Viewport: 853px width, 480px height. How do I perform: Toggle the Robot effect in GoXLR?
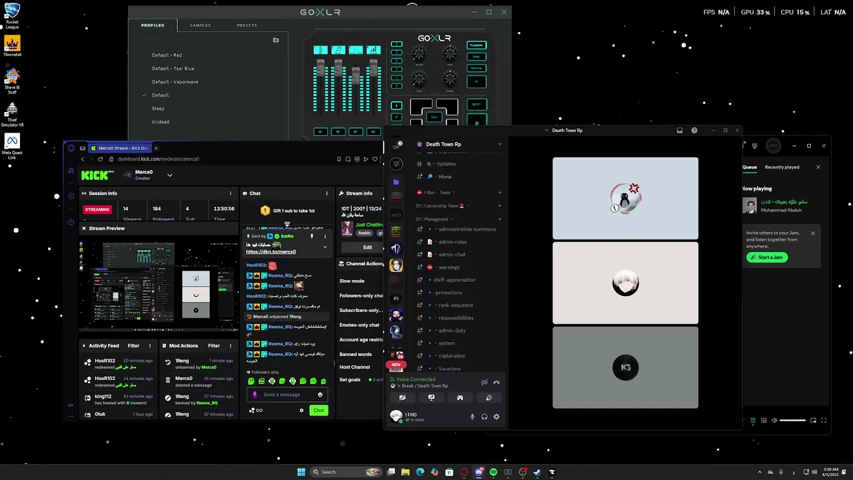click(477, 57)
